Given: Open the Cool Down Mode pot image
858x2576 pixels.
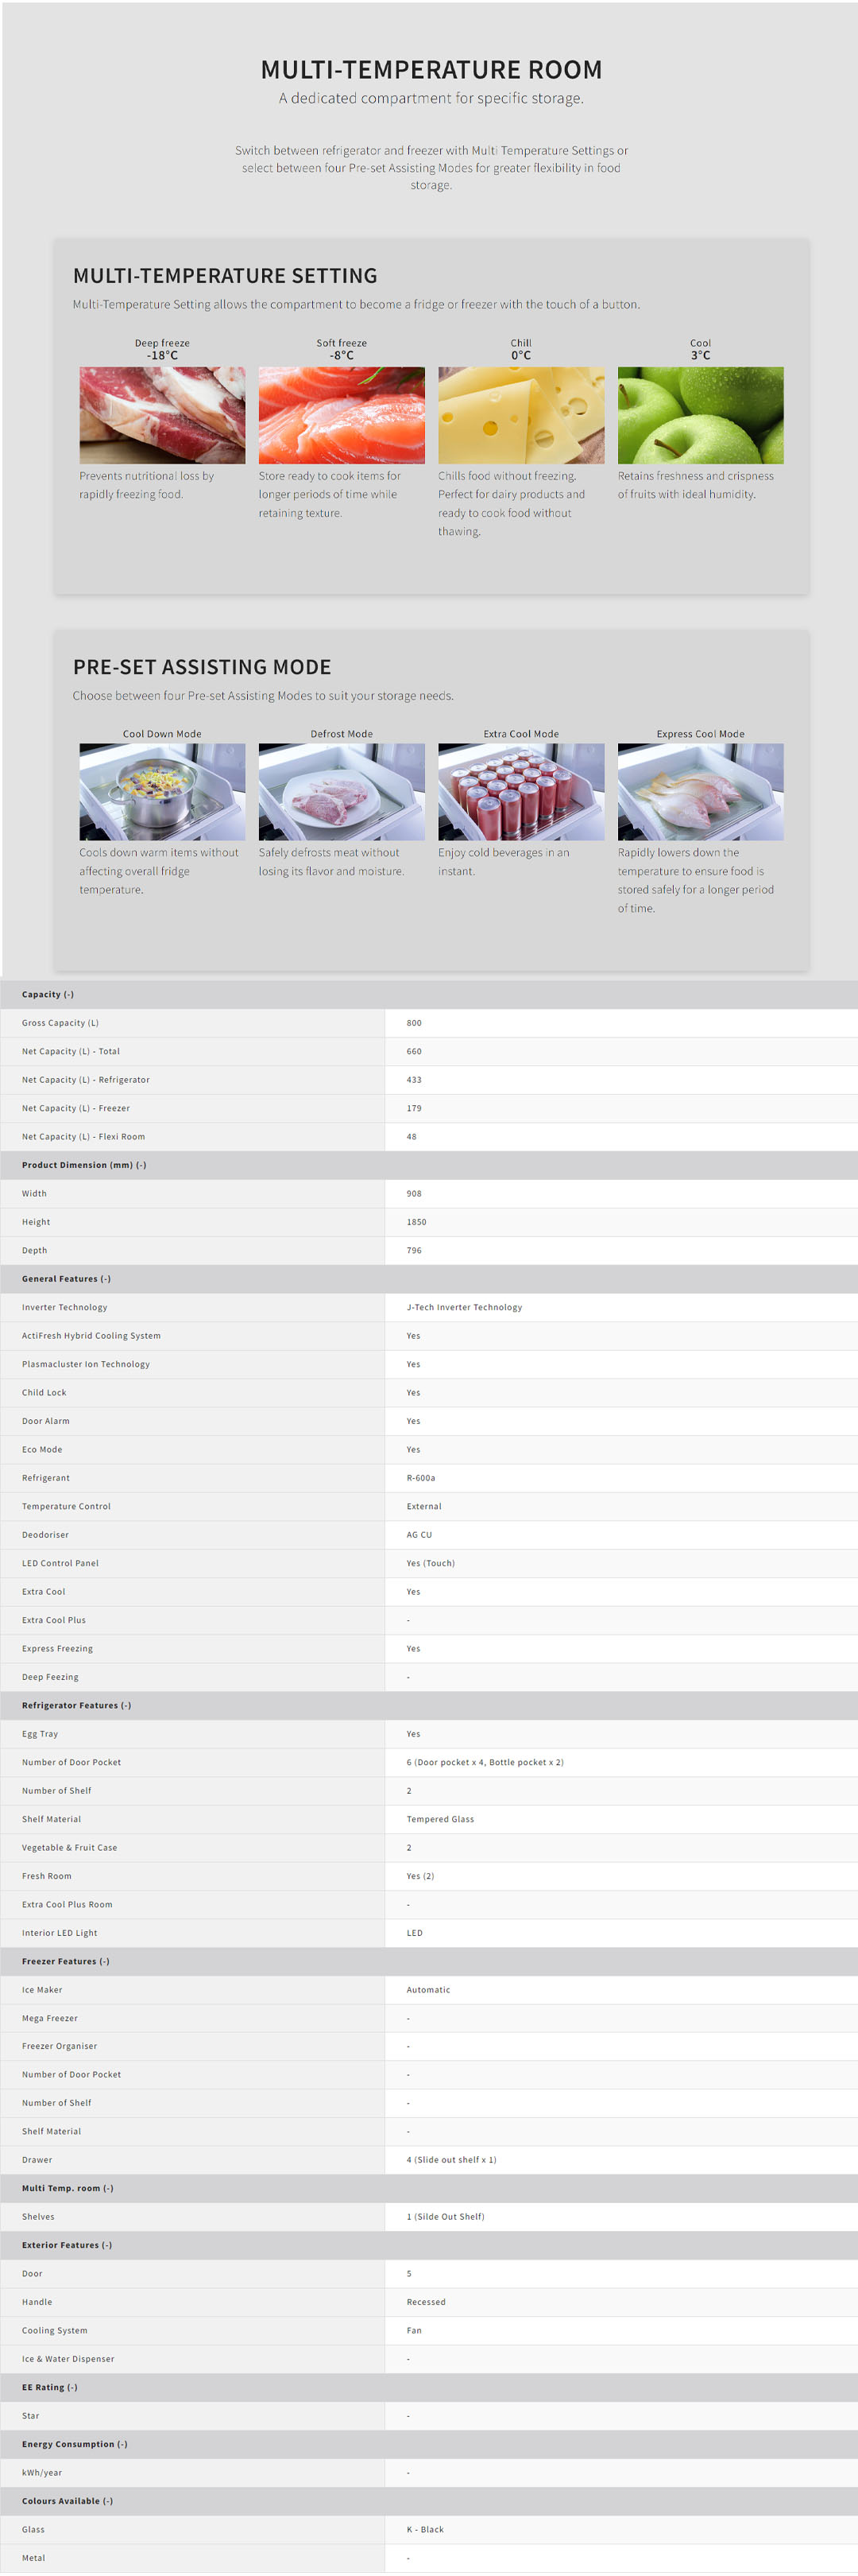Looking at the screenshot, I should point(162,791).
